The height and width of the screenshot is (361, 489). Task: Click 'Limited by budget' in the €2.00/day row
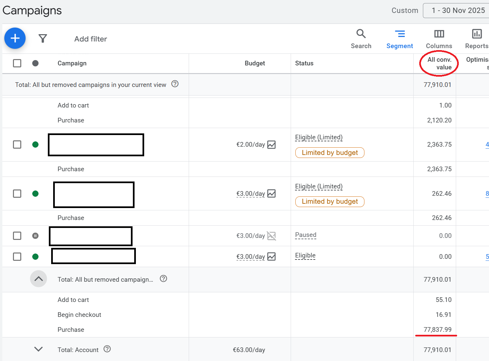[x=330, y=153]
